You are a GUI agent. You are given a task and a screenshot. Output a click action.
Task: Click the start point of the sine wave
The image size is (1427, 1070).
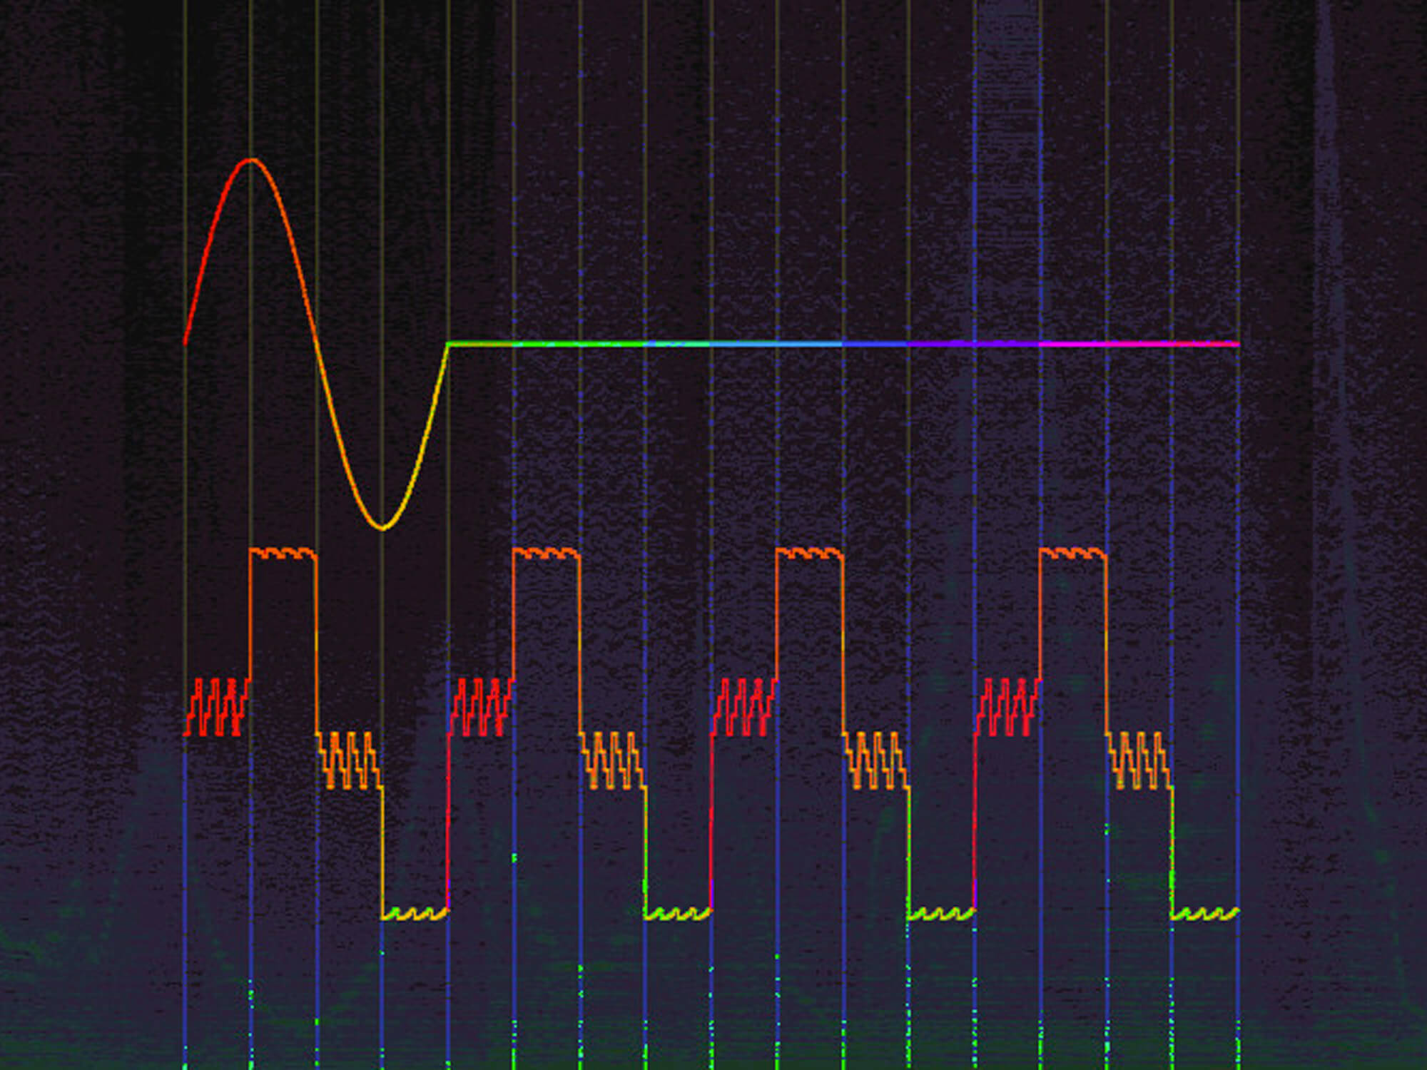pyautogui.click(x=186, y=342)
